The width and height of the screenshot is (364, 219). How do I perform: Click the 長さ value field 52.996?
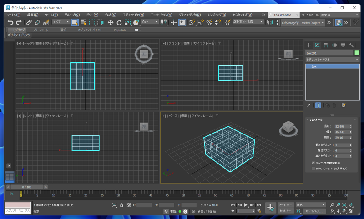[342, 126]
